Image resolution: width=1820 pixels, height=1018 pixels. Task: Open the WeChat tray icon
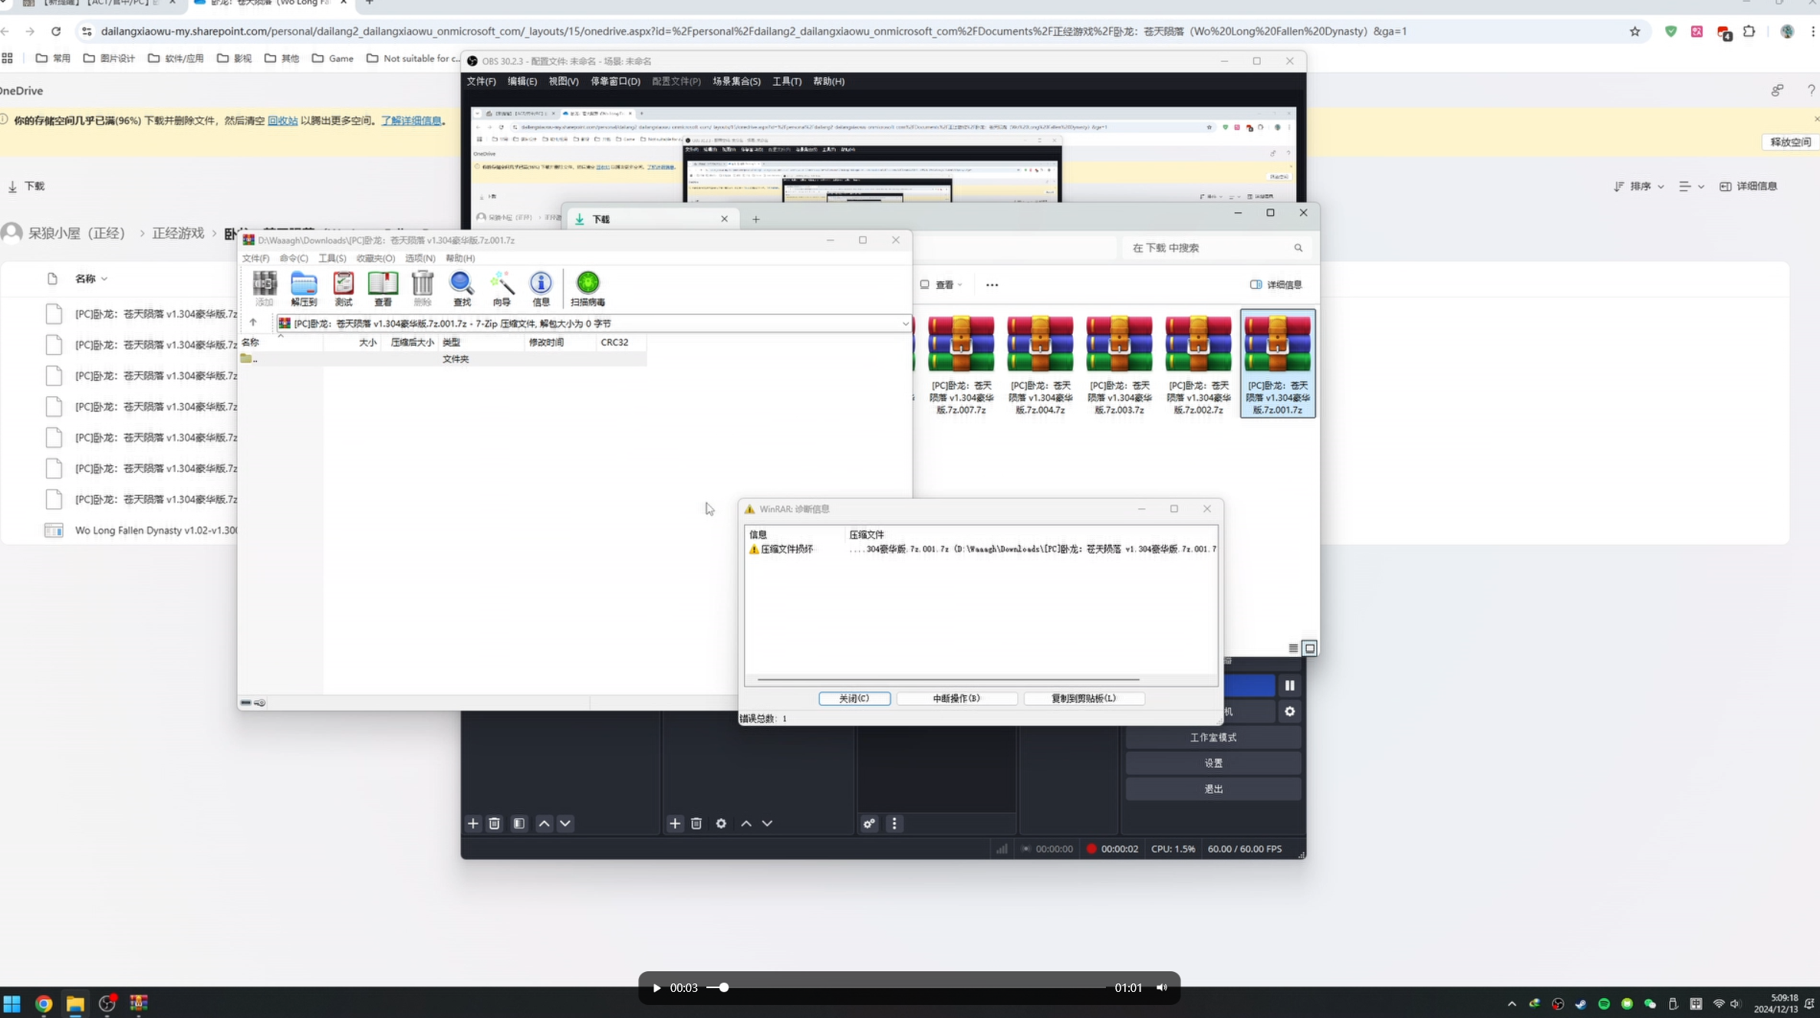1650,1003
